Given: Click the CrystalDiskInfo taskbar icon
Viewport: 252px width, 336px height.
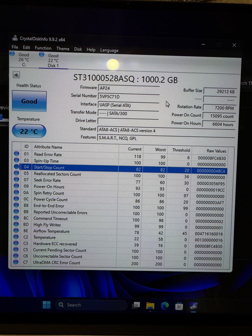Looking at the screenshot, I should (193, 306).
